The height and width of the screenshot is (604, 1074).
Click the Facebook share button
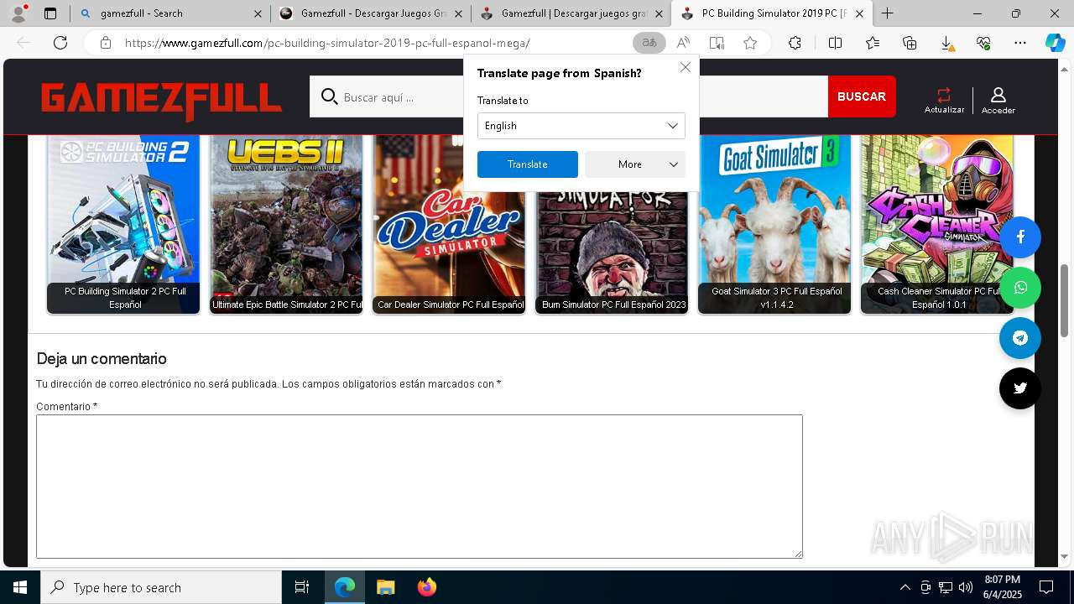point(1020,237)
